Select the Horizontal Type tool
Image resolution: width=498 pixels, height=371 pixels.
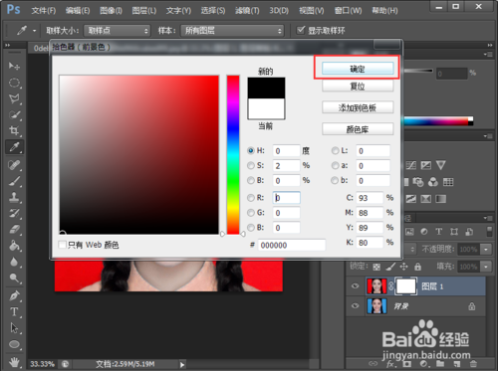14,311
